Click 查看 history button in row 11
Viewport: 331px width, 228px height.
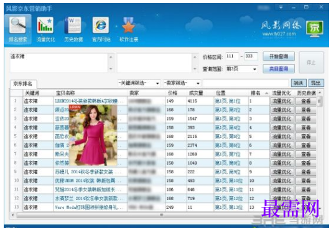tap(305, 189)
